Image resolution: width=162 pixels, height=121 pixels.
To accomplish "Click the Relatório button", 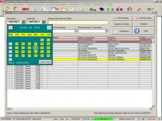I will click(144, 24).
